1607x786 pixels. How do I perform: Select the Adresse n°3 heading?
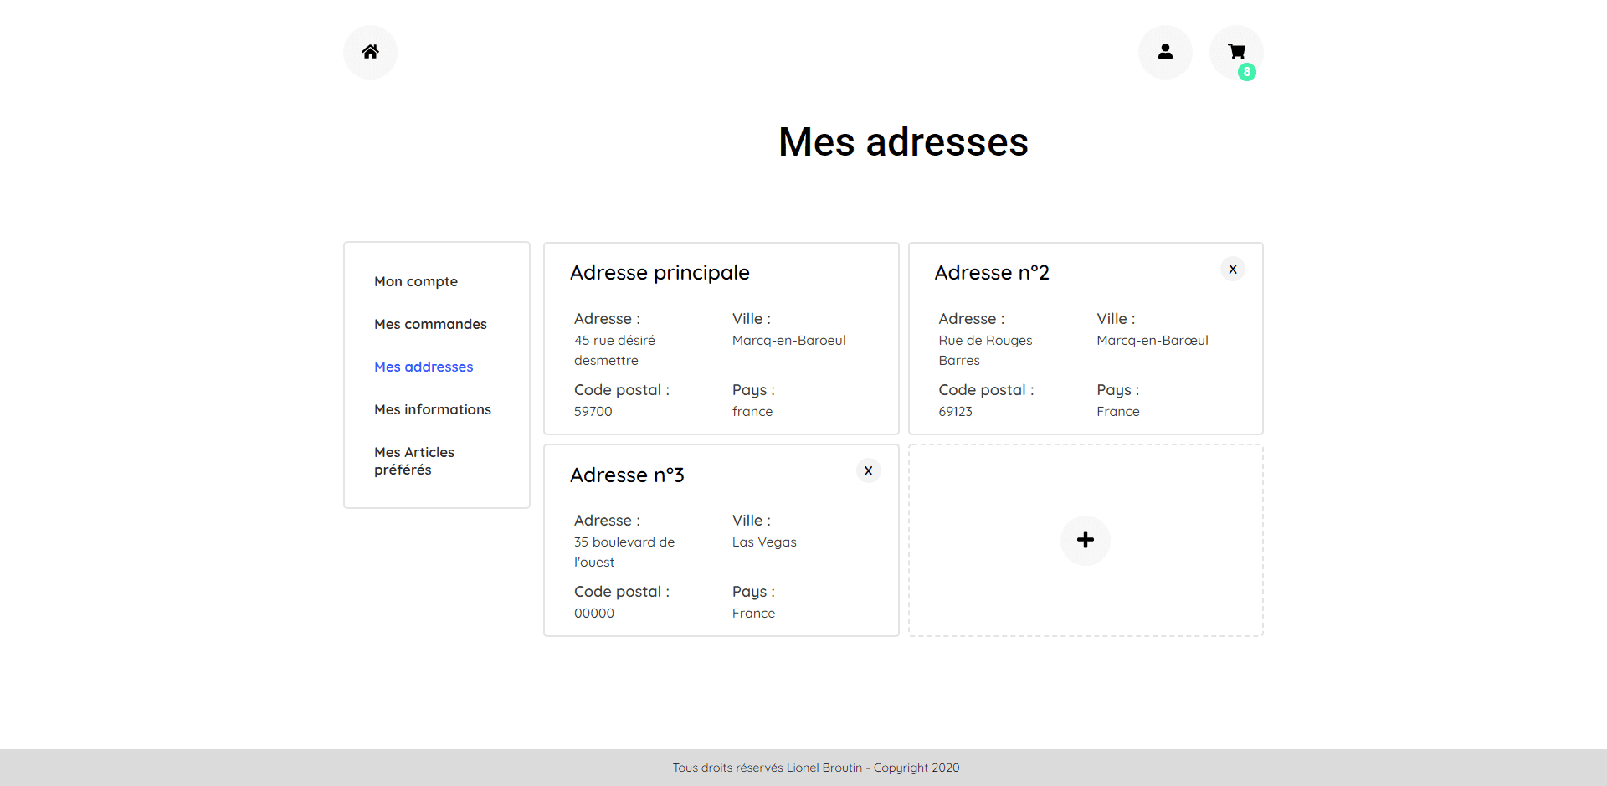(627, 475)
